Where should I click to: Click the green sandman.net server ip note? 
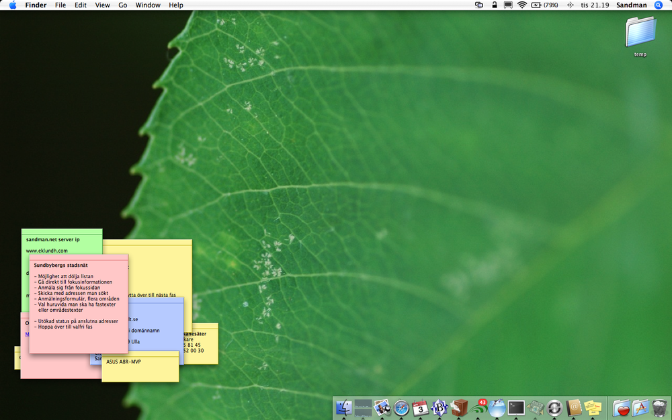(x=60, y=239)
